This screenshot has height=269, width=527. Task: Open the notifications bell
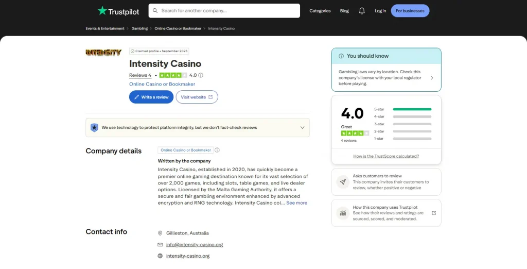(362, 11)
